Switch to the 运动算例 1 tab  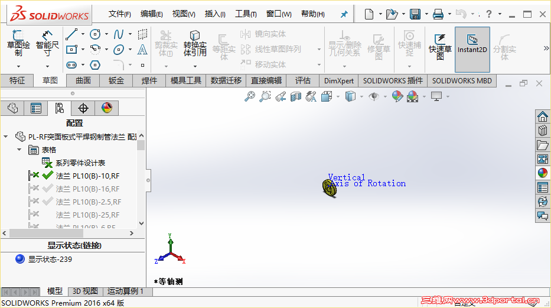click(125, 291)
